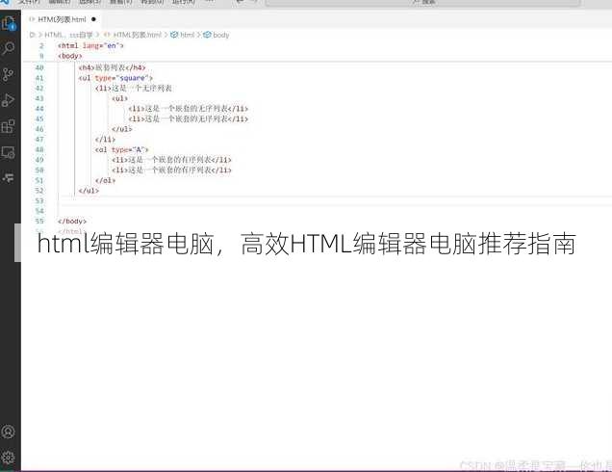This screenshot has width=612, height=472.
Task: Click line number 48 in the gutter
Action: pos(39,149)
